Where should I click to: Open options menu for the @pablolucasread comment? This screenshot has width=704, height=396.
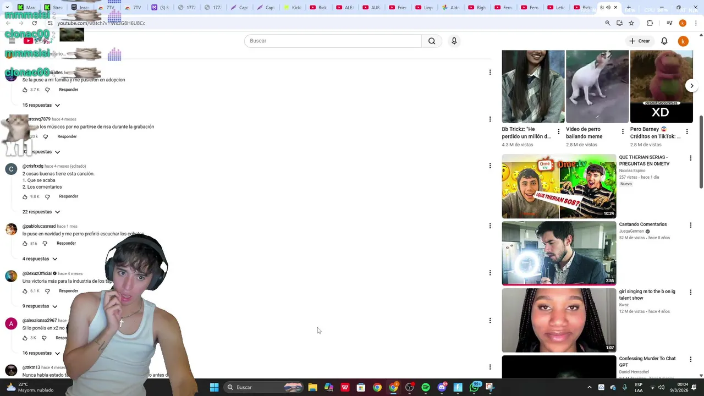(x=490, y=226)
